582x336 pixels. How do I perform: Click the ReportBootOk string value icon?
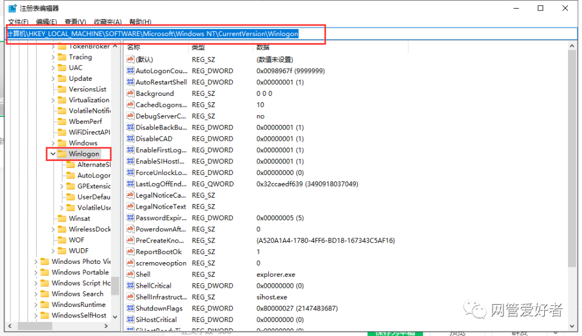(x=130, y=252)
